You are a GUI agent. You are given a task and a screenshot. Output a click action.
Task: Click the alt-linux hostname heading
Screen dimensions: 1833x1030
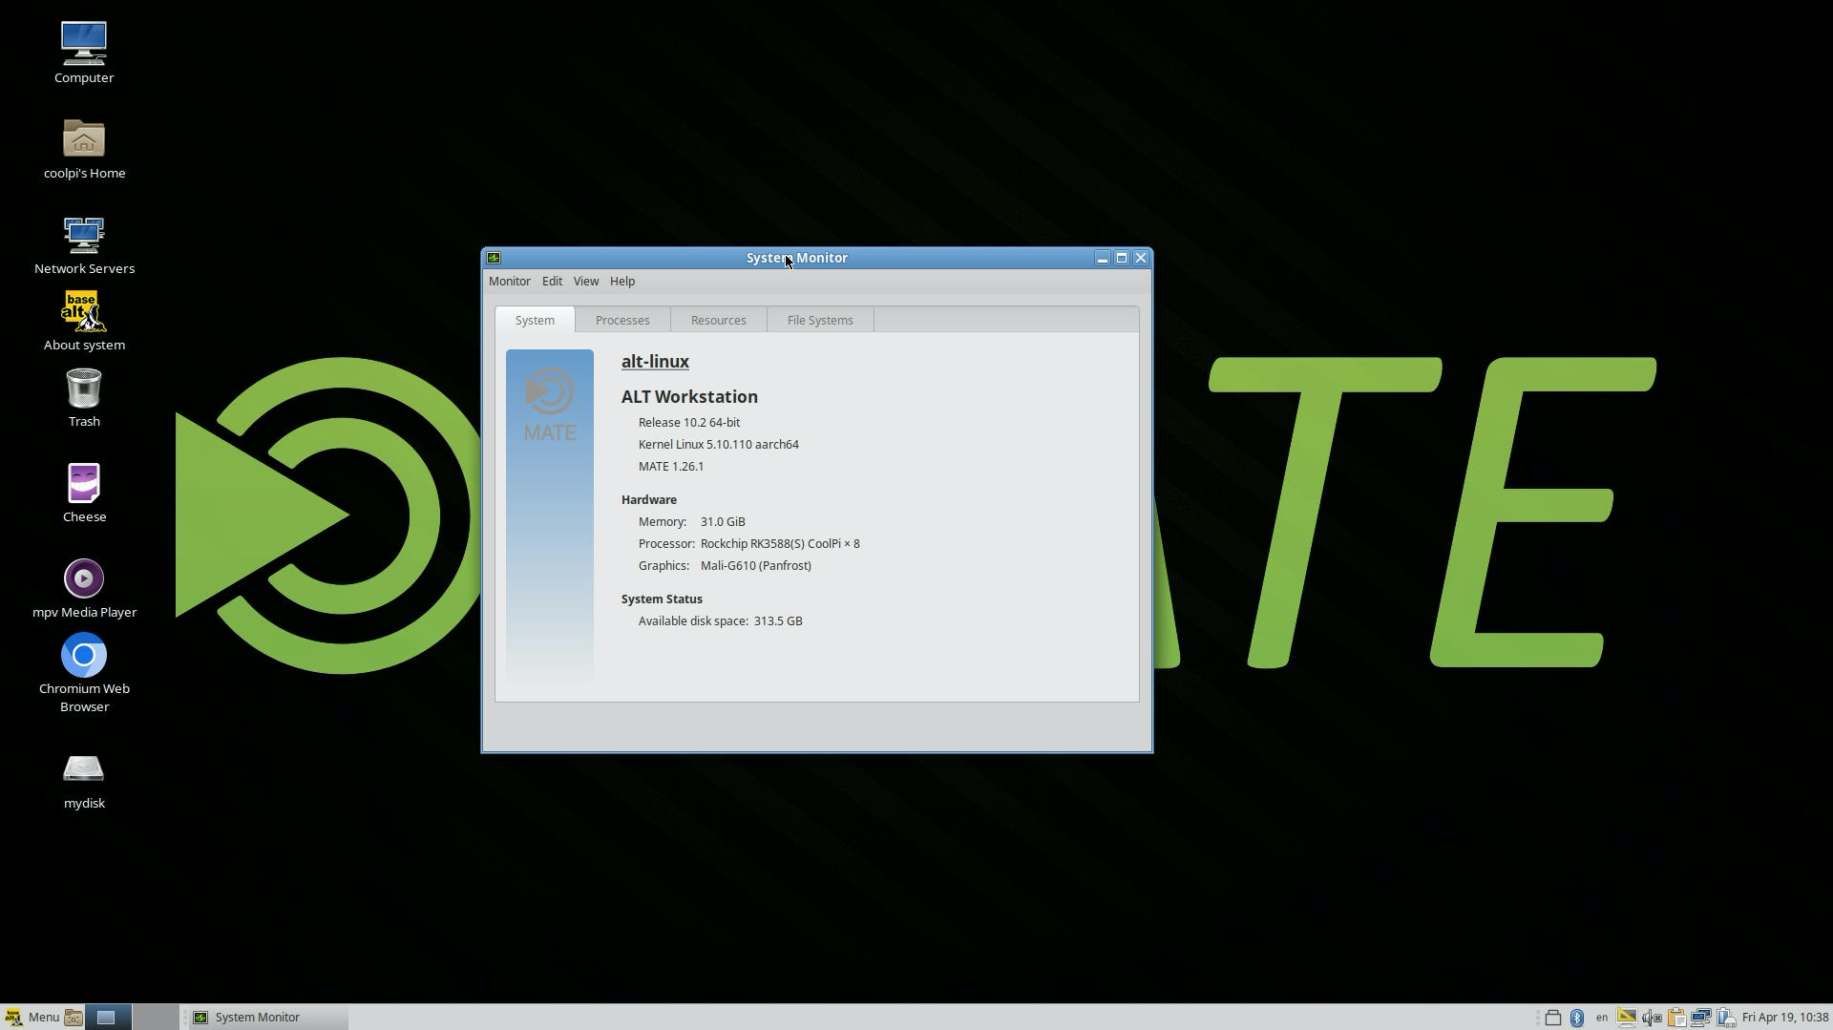point(655,362)
